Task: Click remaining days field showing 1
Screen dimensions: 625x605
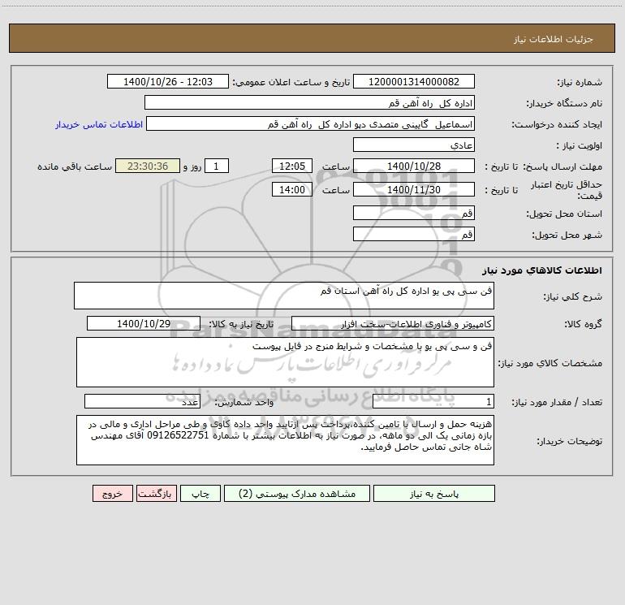Action: 217,166
